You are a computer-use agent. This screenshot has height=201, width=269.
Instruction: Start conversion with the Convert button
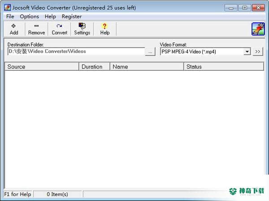(x=59, y=29)
